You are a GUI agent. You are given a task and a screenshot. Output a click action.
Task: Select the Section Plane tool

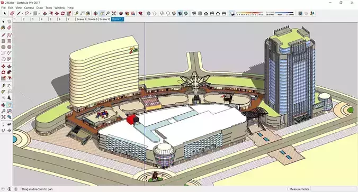pos(9,131)
